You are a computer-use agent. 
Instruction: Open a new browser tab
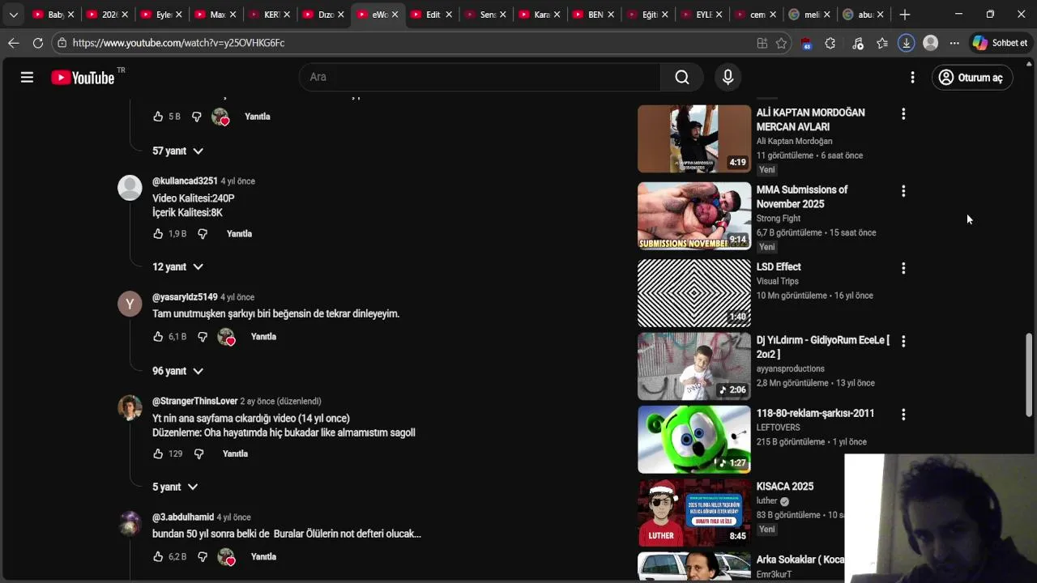(x=905, y=15)
